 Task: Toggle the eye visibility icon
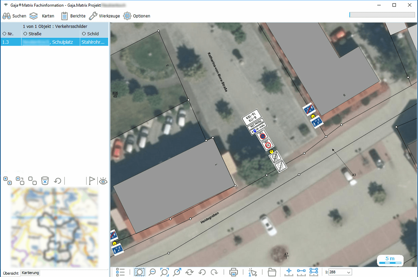click(x=103, y=181)
